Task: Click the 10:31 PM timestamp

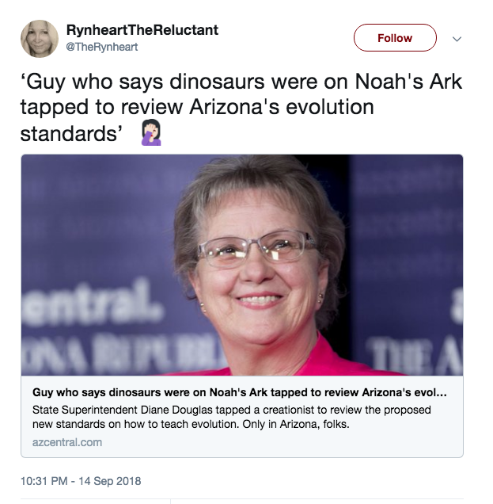Action: coord(44,481)
